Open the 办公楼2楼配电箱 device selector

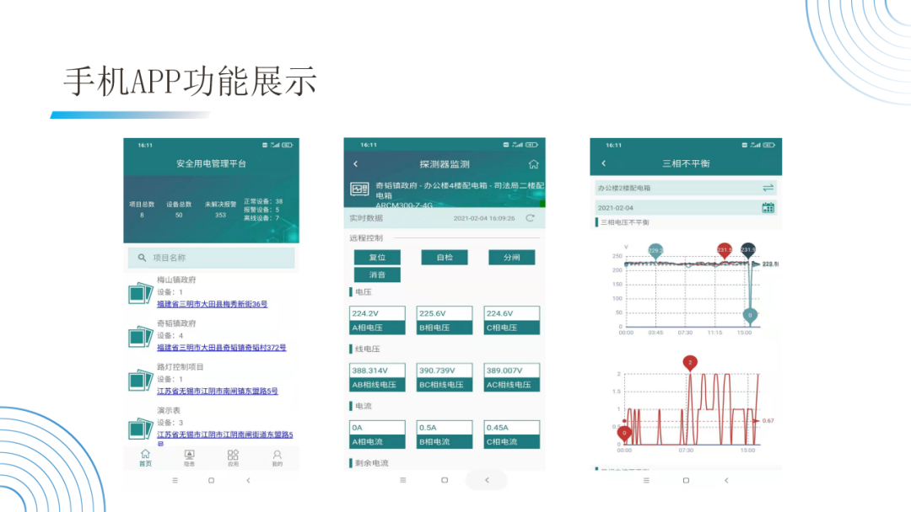pos(666,187)
